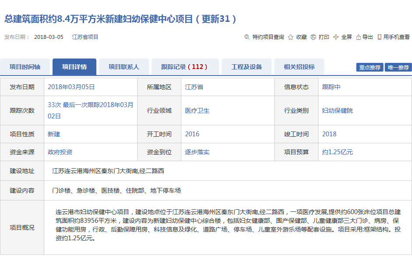Click the 约1.25亿元 budget value
The image size is (412, 256).
pyautogui.click(x=338, y=152)
